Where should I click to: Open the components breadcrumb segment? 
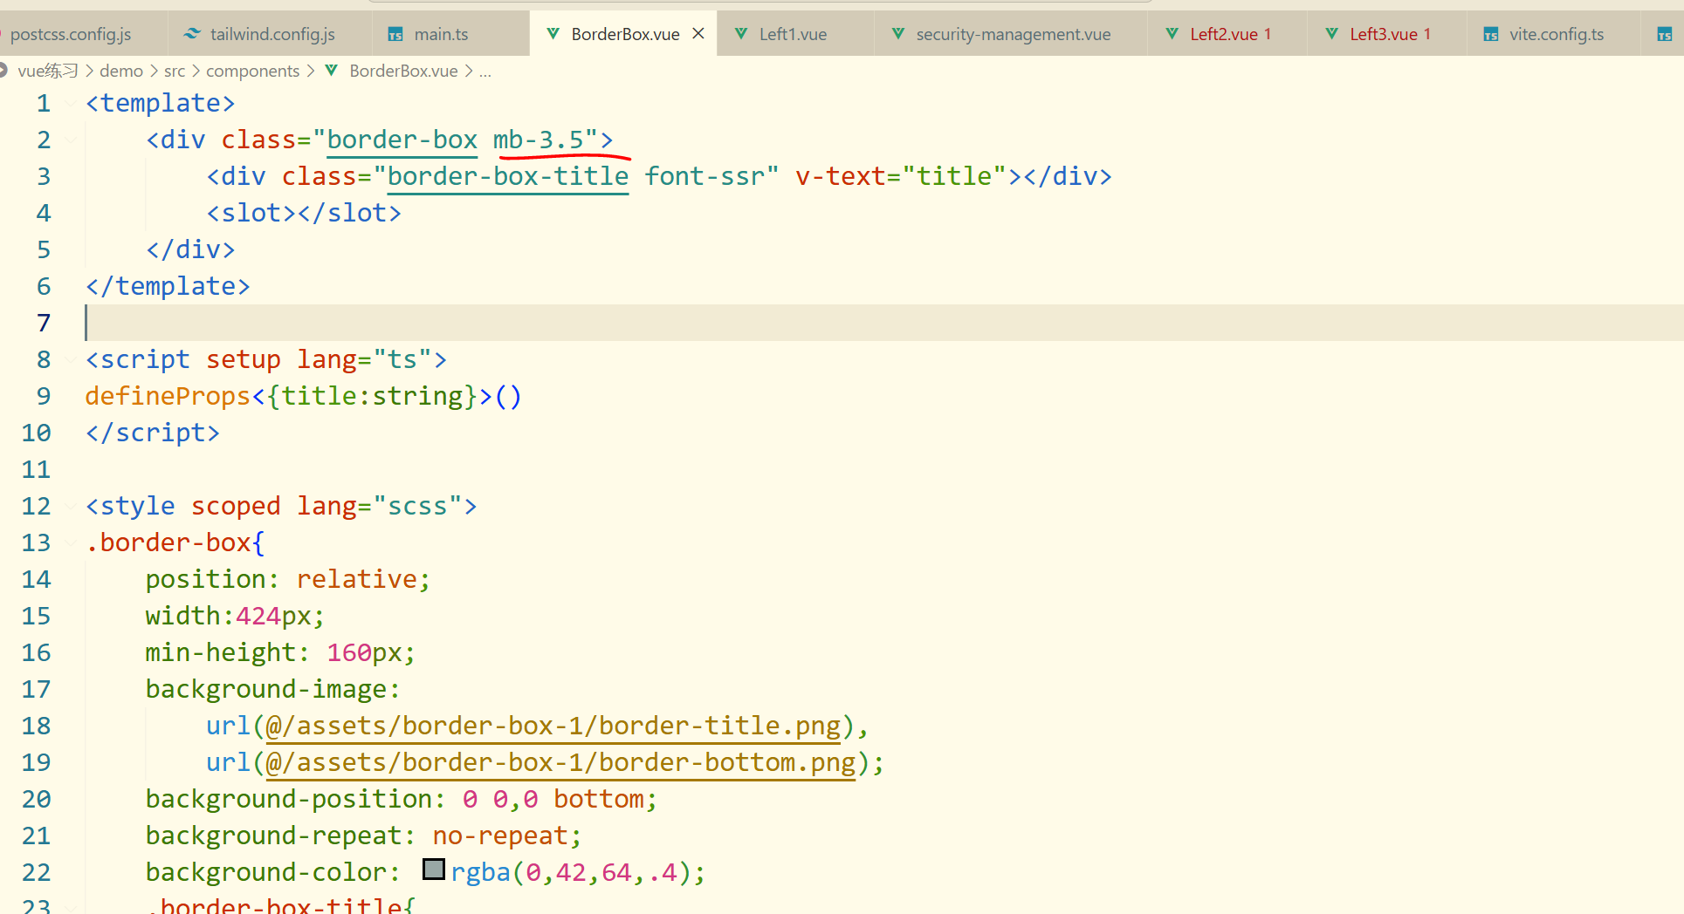pyautogui.click(x=252, y=71)
